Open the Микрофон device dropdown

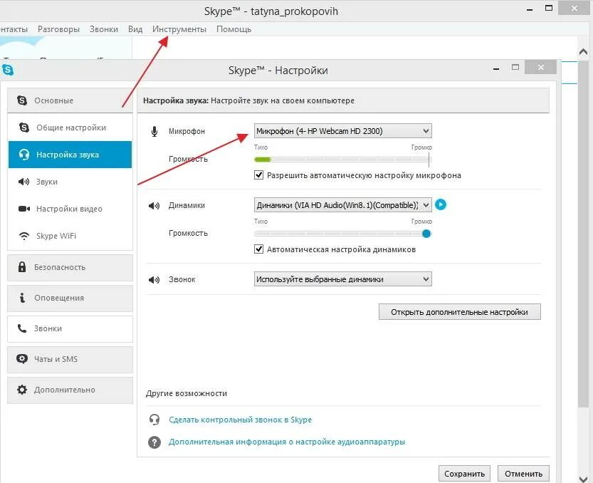click(x=342, y=131)
